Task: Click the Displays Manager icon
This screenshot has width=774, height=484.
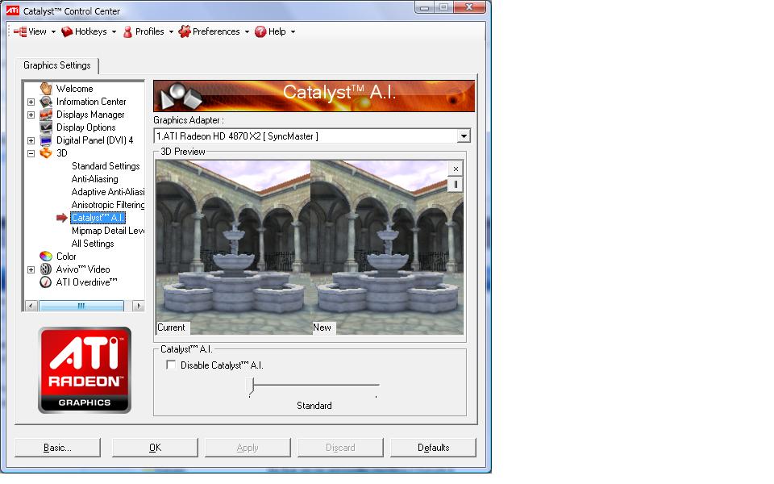Action: coord(46,115)
